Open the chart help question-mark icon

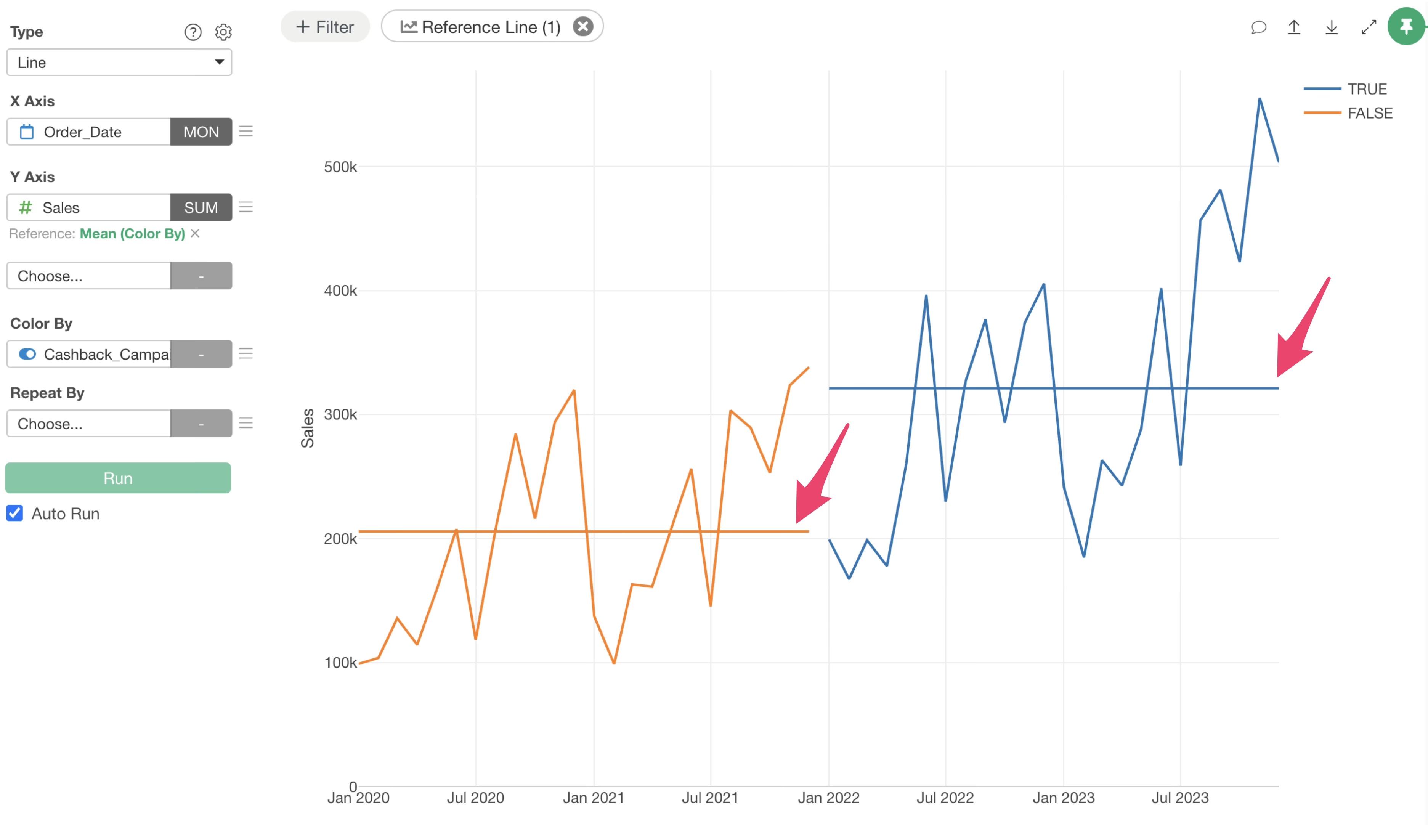[x=193, y=32]
